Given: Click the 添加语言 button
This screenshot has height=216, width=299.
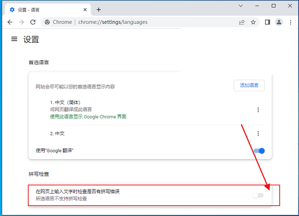Looking at the screenshot, I should [249, 85].
